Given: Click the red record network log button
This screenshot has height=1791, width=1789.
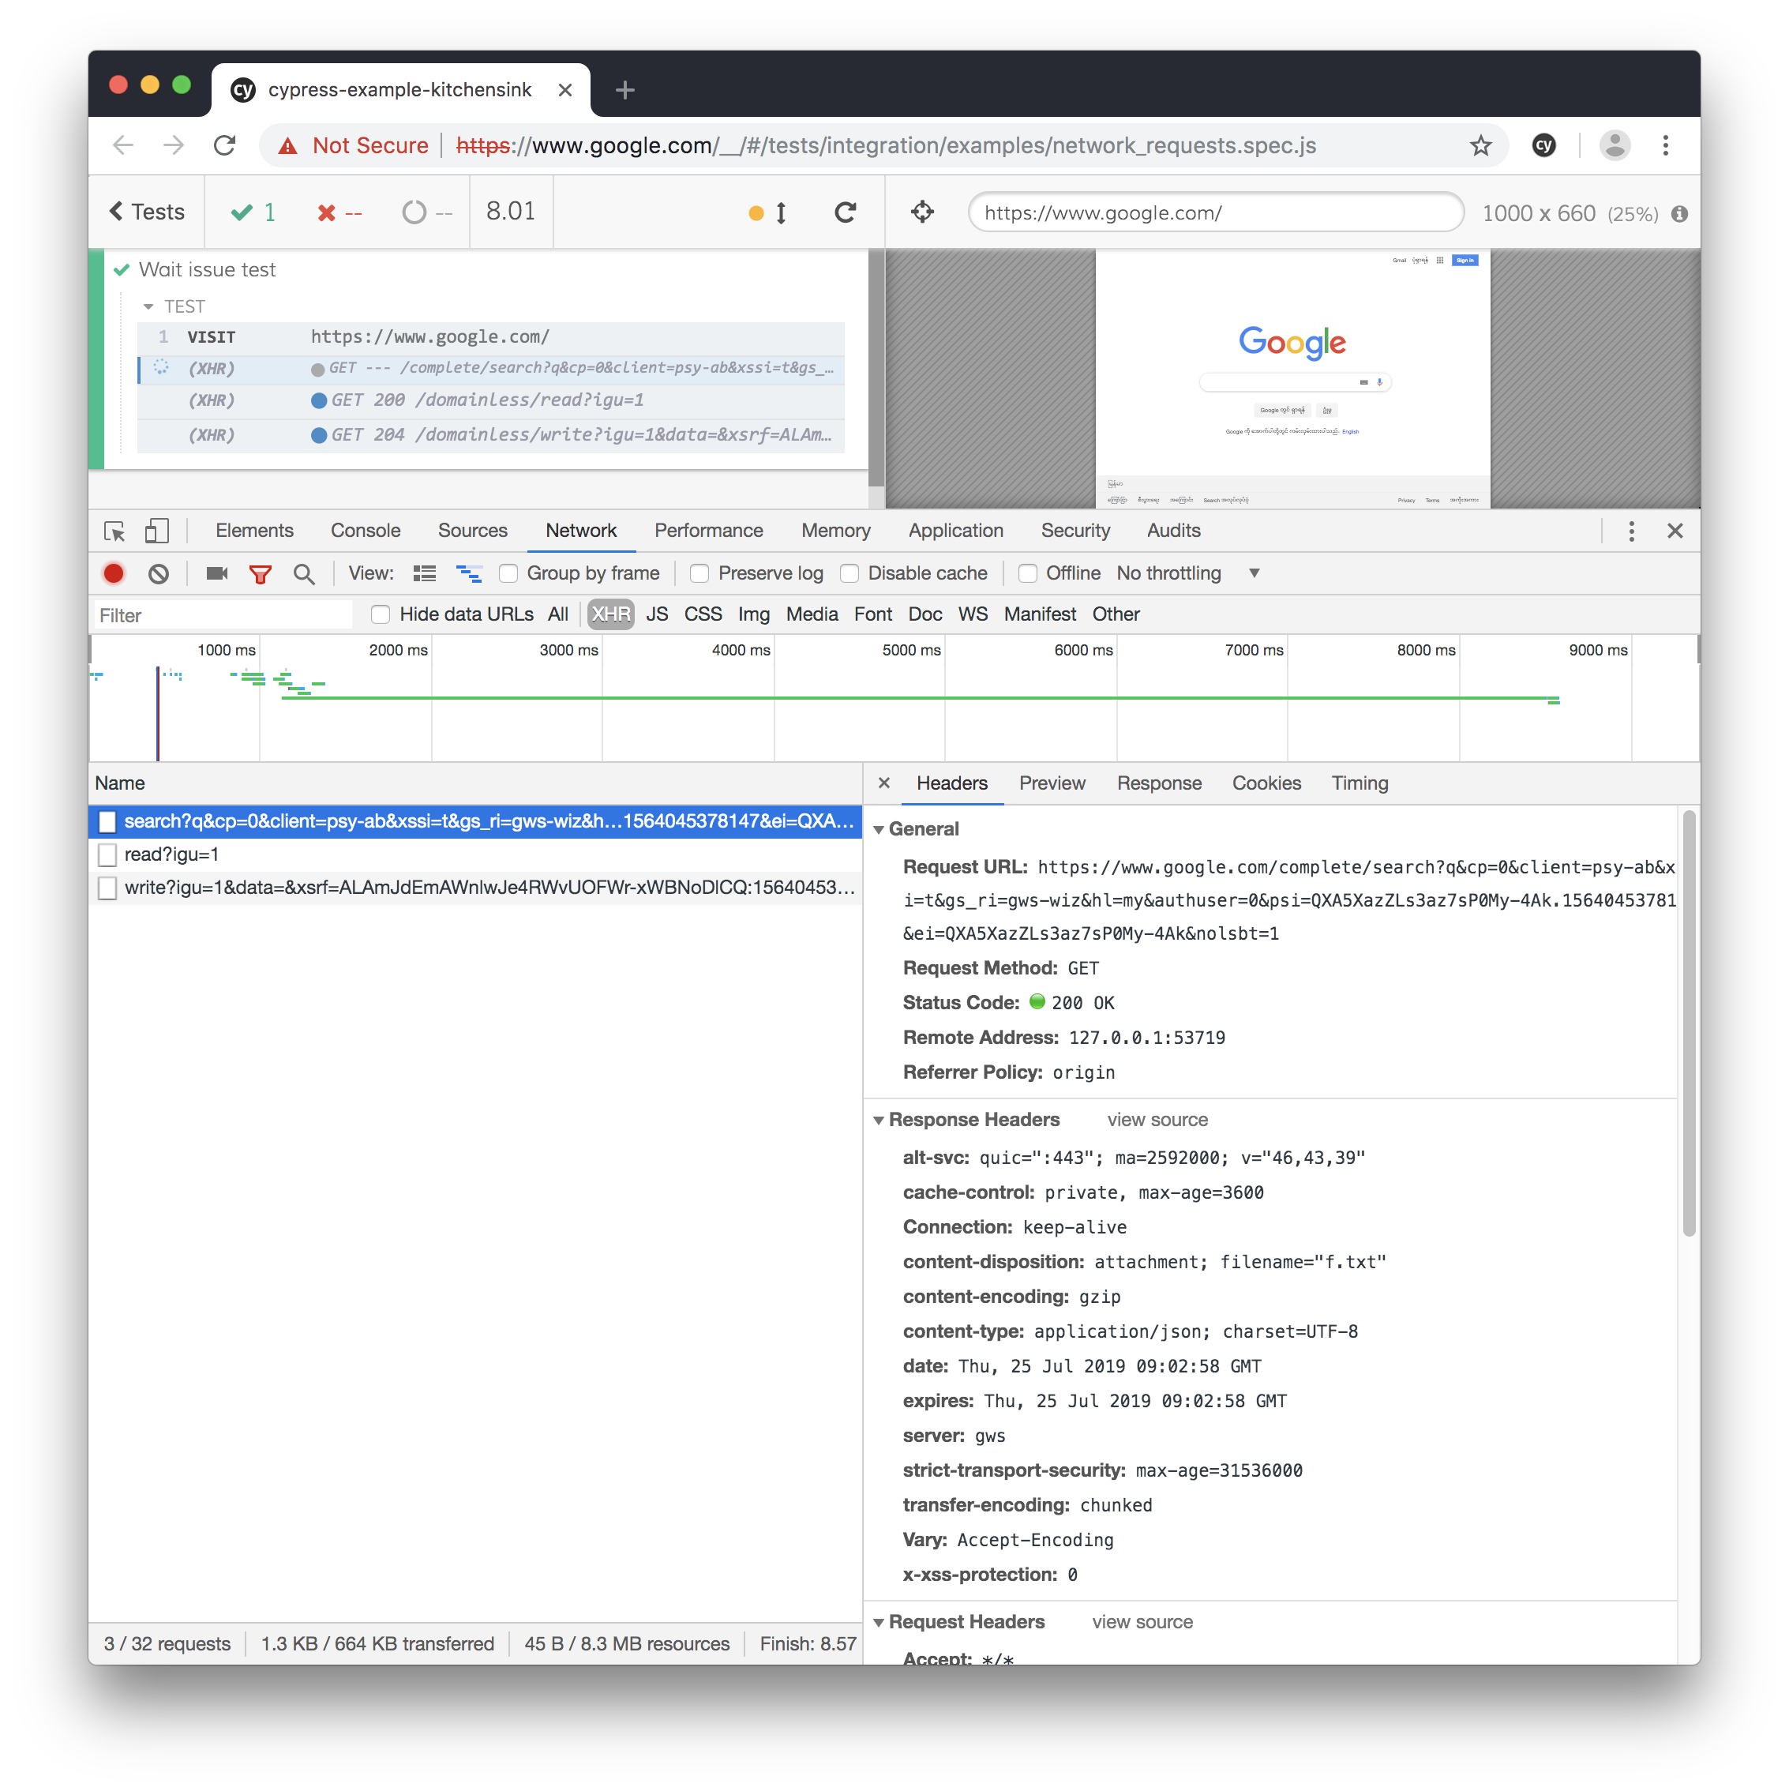Looking at the screenshot, I should [x=114, y=574].
